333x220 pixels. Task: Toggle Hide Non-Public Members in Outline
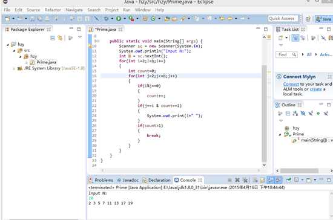coord(318,114)
